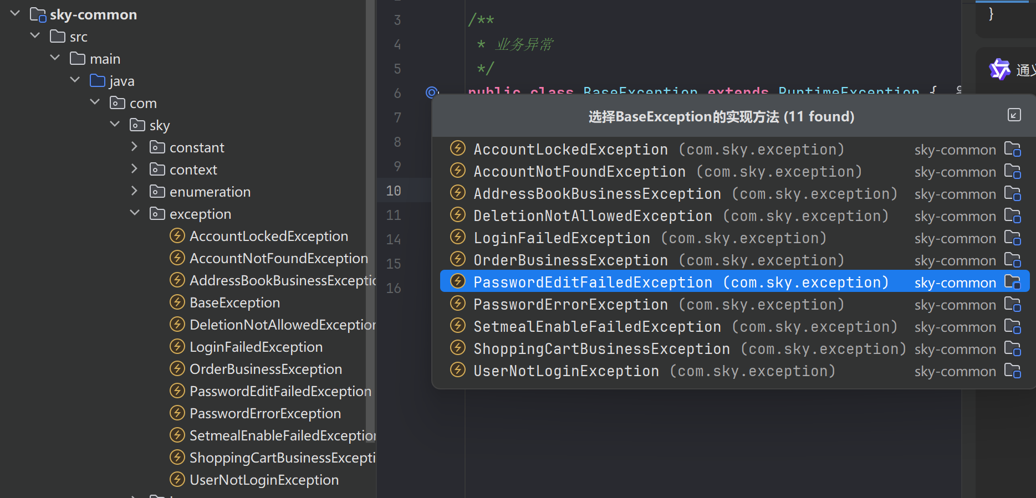Open popup in Find tool window icon
This screenshot has width=1036, height=498.
[1014, 115]
